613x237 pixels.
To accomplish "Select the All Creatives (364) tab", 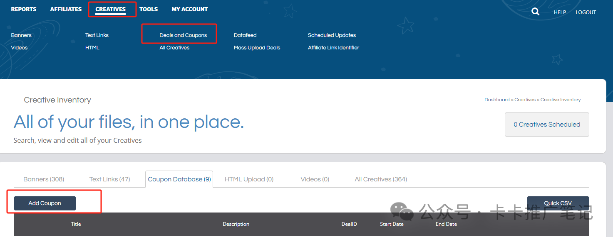I will pos(381,179).
